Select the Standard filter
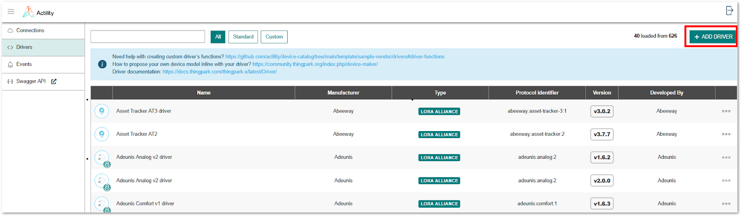Viewport: 741px width, 216px height. click(x=243, y=37)
